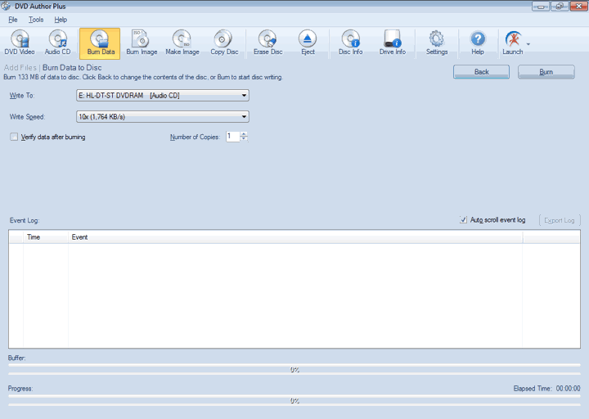
Task: Increase Number of Copies with up arrow
Action: click(244, 133)
